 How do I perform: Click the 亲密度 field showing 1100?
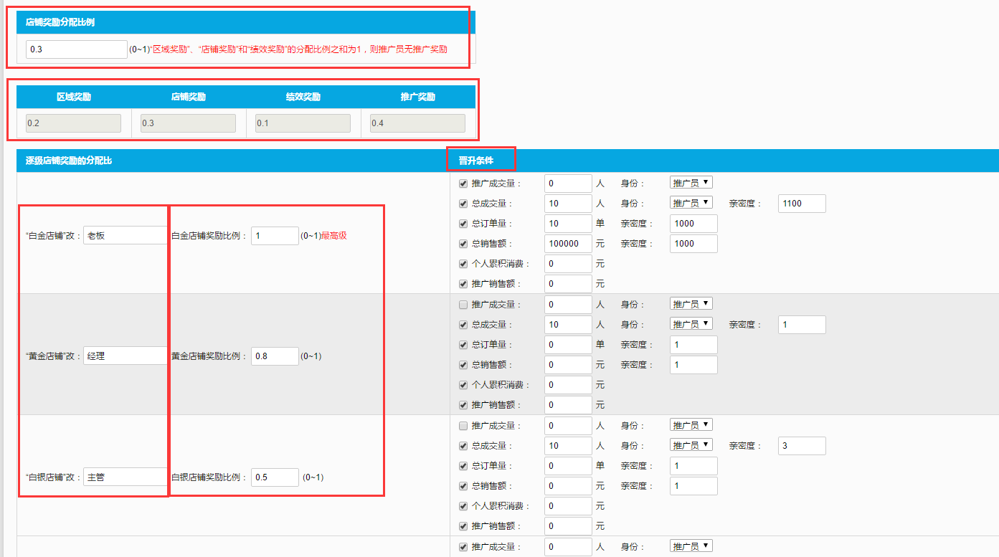801,204
